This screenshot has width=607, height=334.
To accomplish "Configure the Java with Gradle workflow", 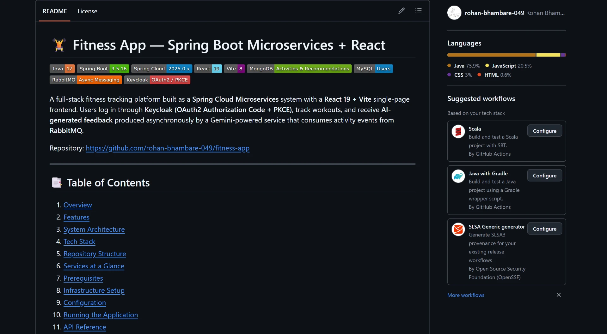I will point(544,176).
